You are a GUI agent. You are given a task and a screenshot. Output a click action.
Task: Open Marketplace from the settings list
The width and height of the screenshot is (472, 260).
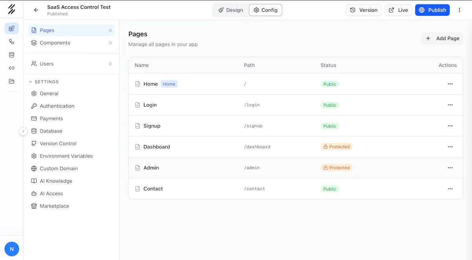[54, 206]
